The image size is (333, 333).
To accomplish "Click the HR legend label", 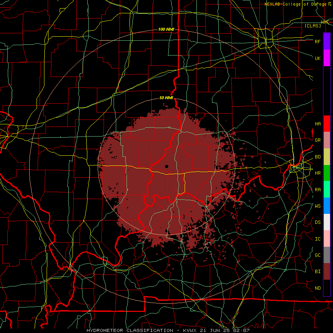I will (318, 173).
